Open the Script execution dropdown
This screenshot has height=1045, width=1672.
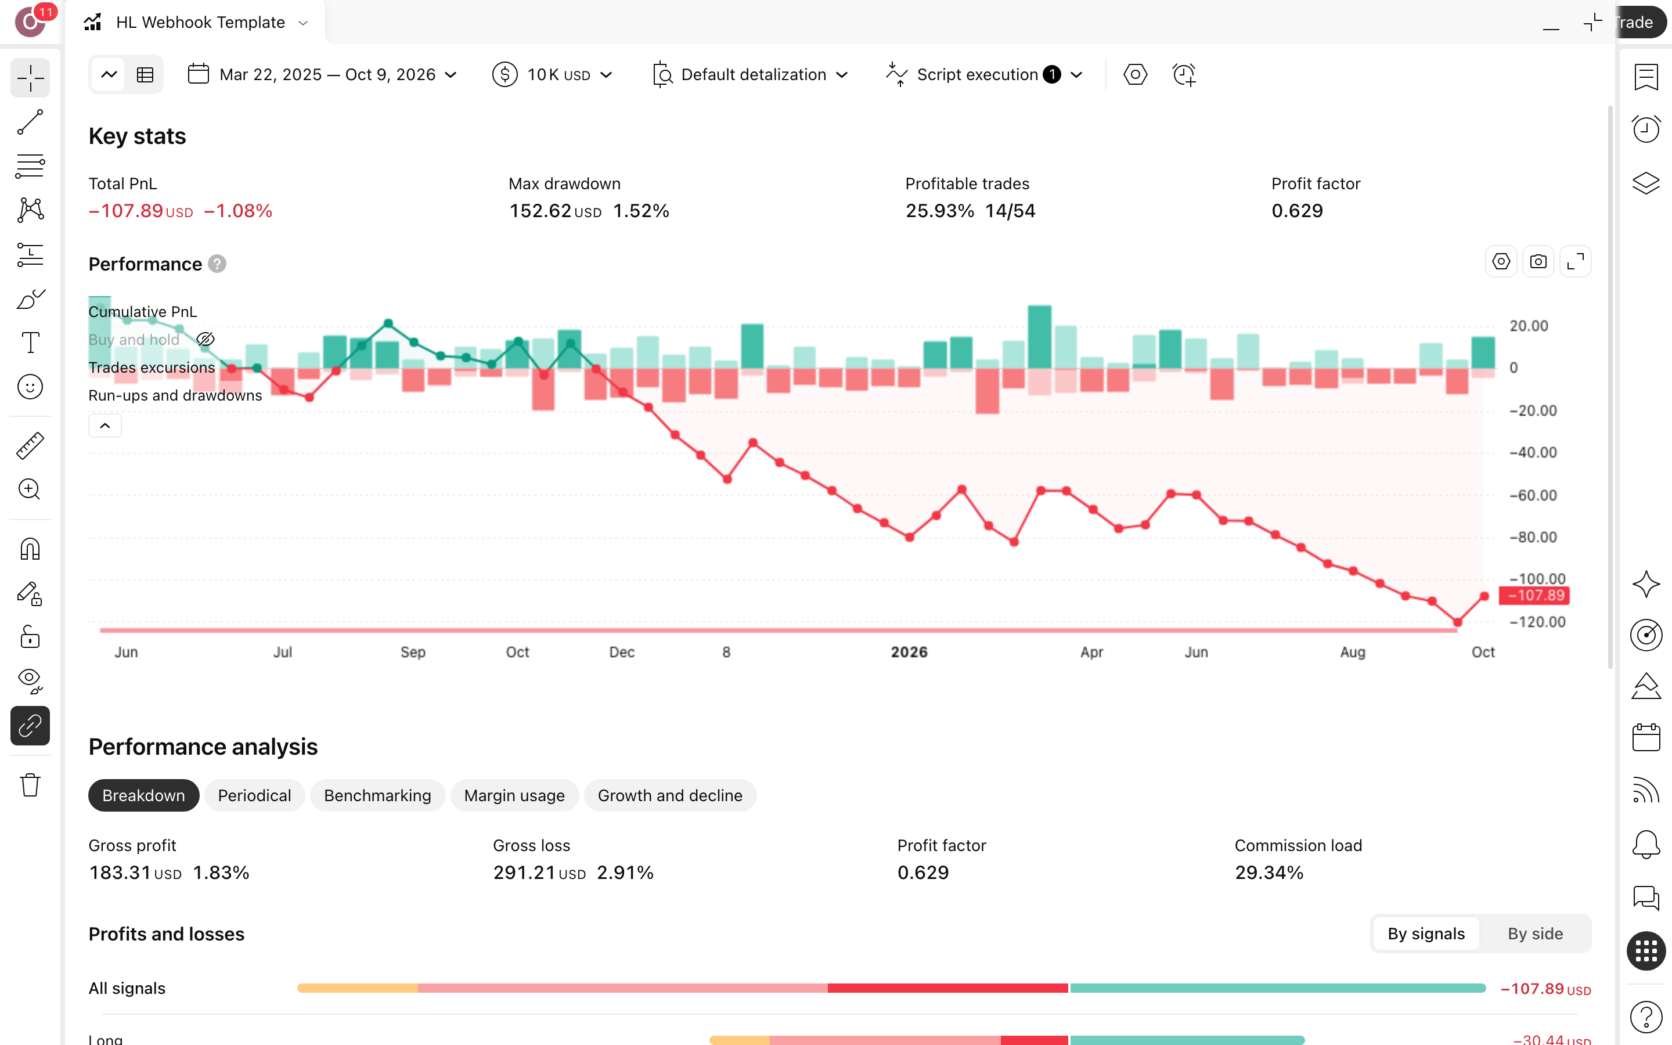(985, 75)
